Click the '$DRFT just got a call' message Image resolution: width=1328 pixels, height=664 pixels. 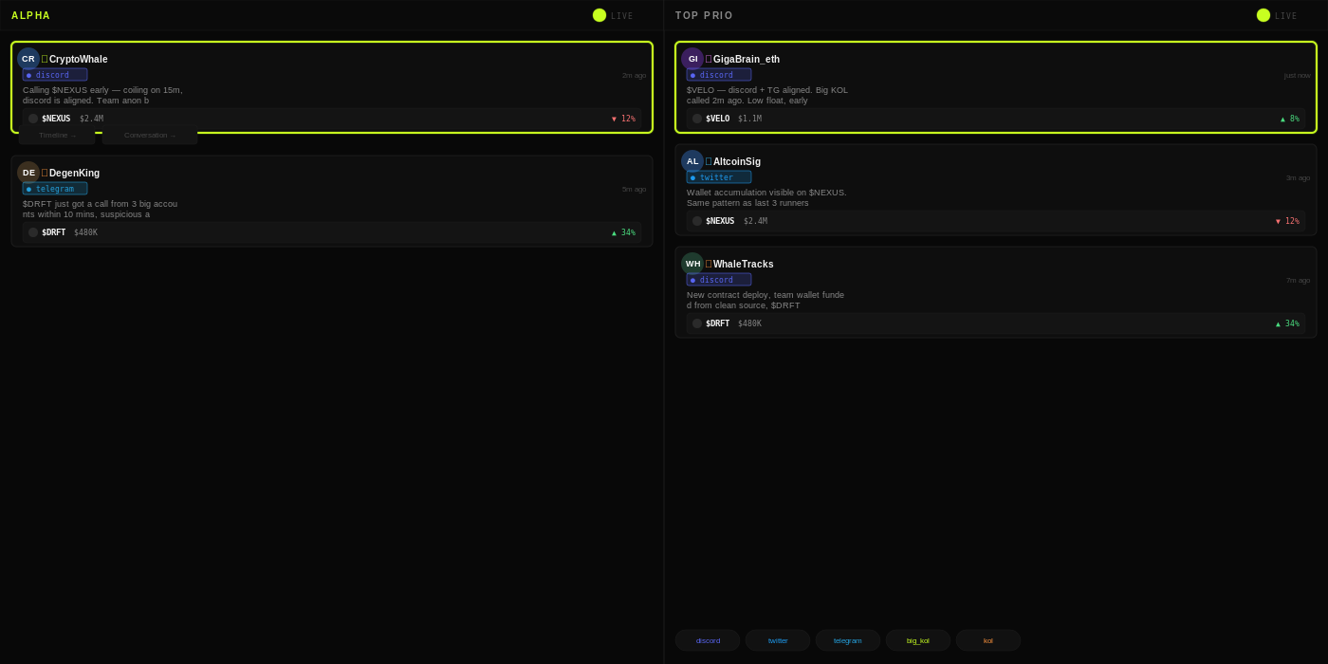tap(101, 209)
